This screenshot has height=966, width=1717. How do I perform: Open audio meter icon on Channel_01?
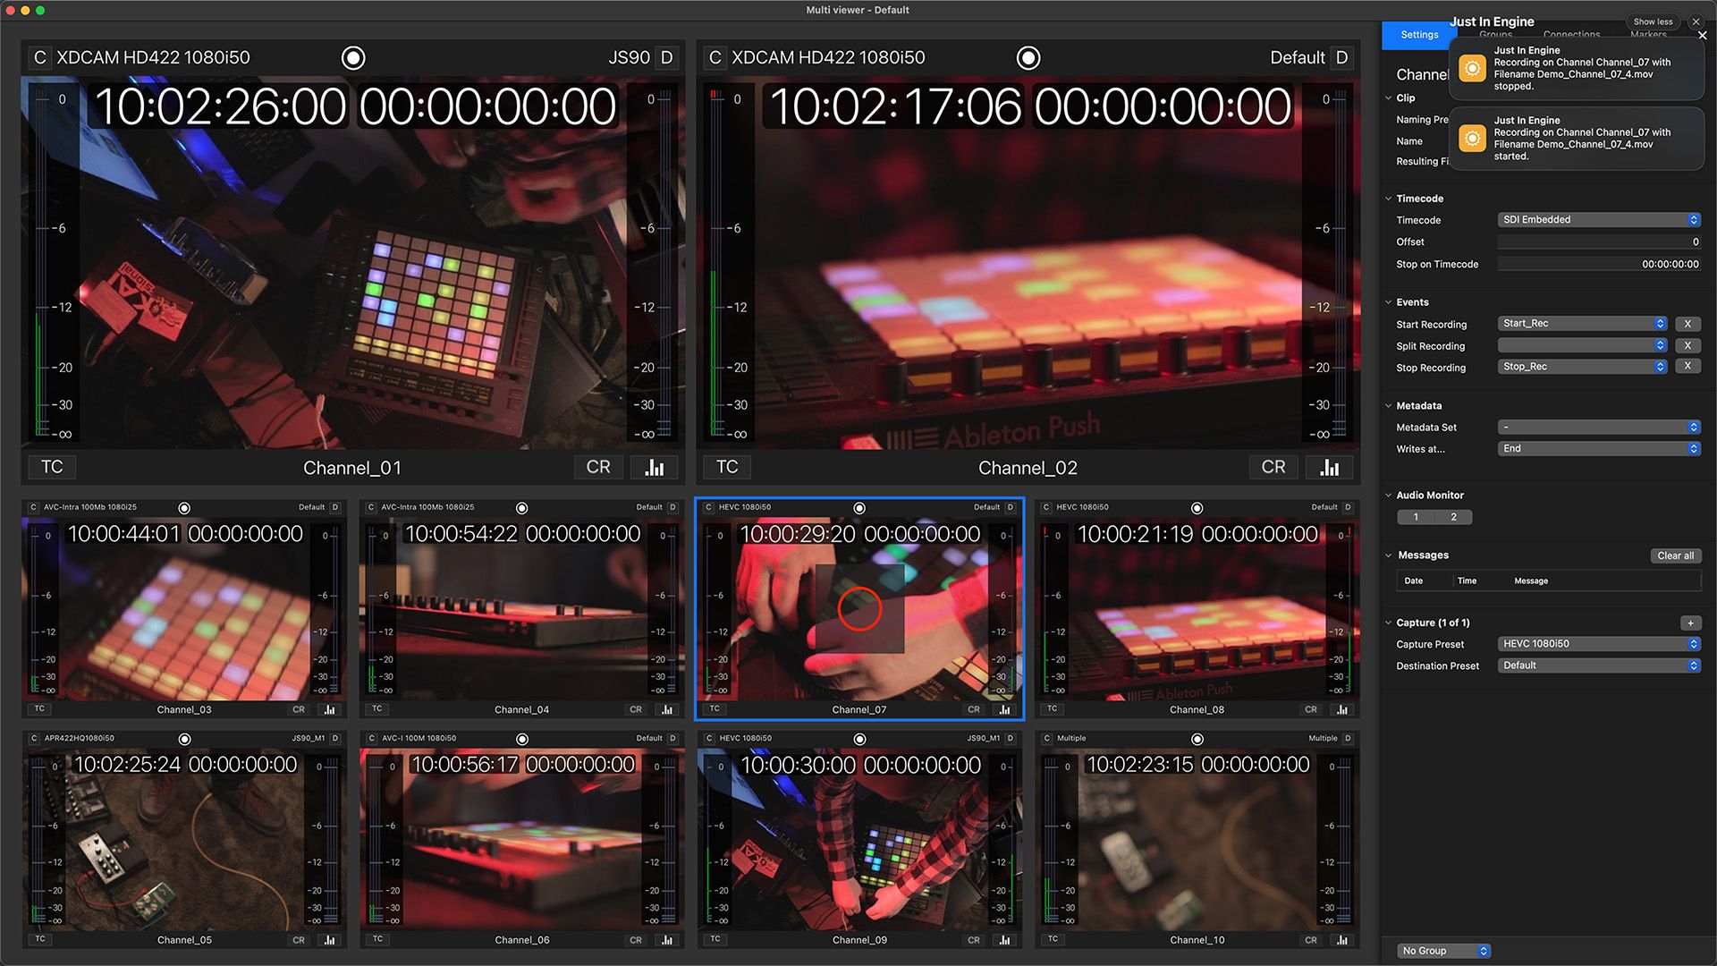pyautogui.click(x=655, y=467)
